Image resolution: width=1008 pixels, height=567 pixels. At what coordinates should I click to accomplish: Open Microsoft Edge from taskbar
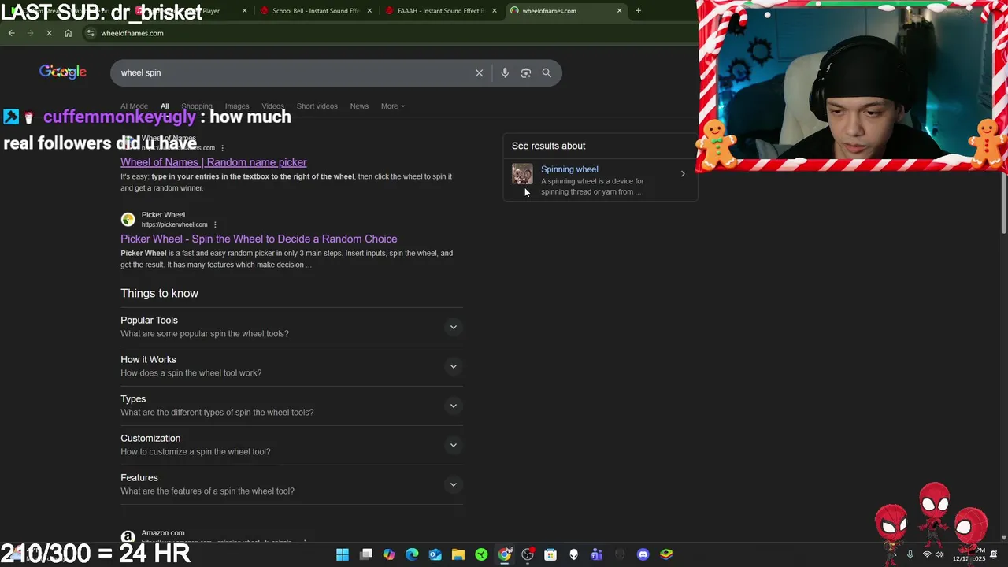point(412,554)
